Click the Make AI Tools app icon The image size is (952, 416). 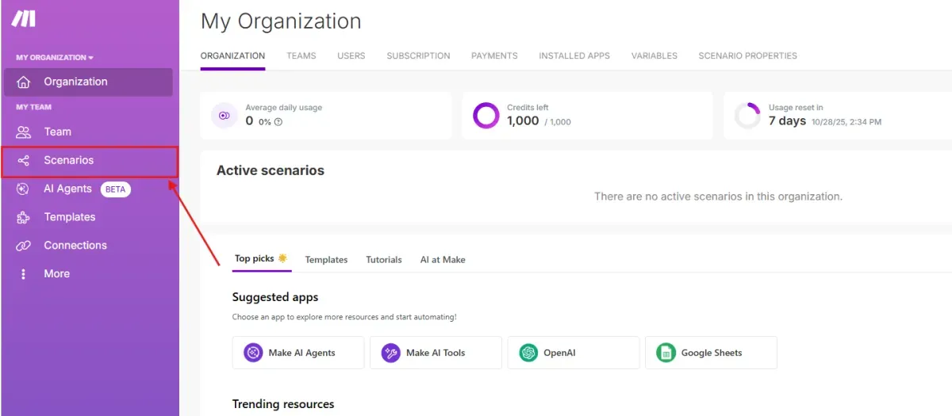(x=390, y=353)
